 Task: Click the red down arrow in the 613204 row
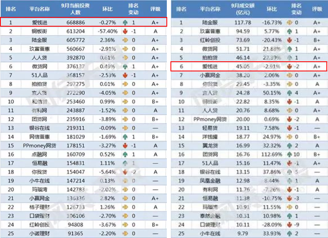coord(125,31)
